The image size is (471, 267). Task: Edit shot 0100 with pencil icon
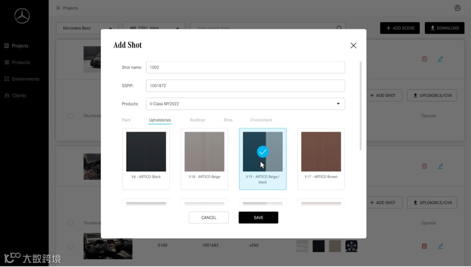[x=440, y=246]
